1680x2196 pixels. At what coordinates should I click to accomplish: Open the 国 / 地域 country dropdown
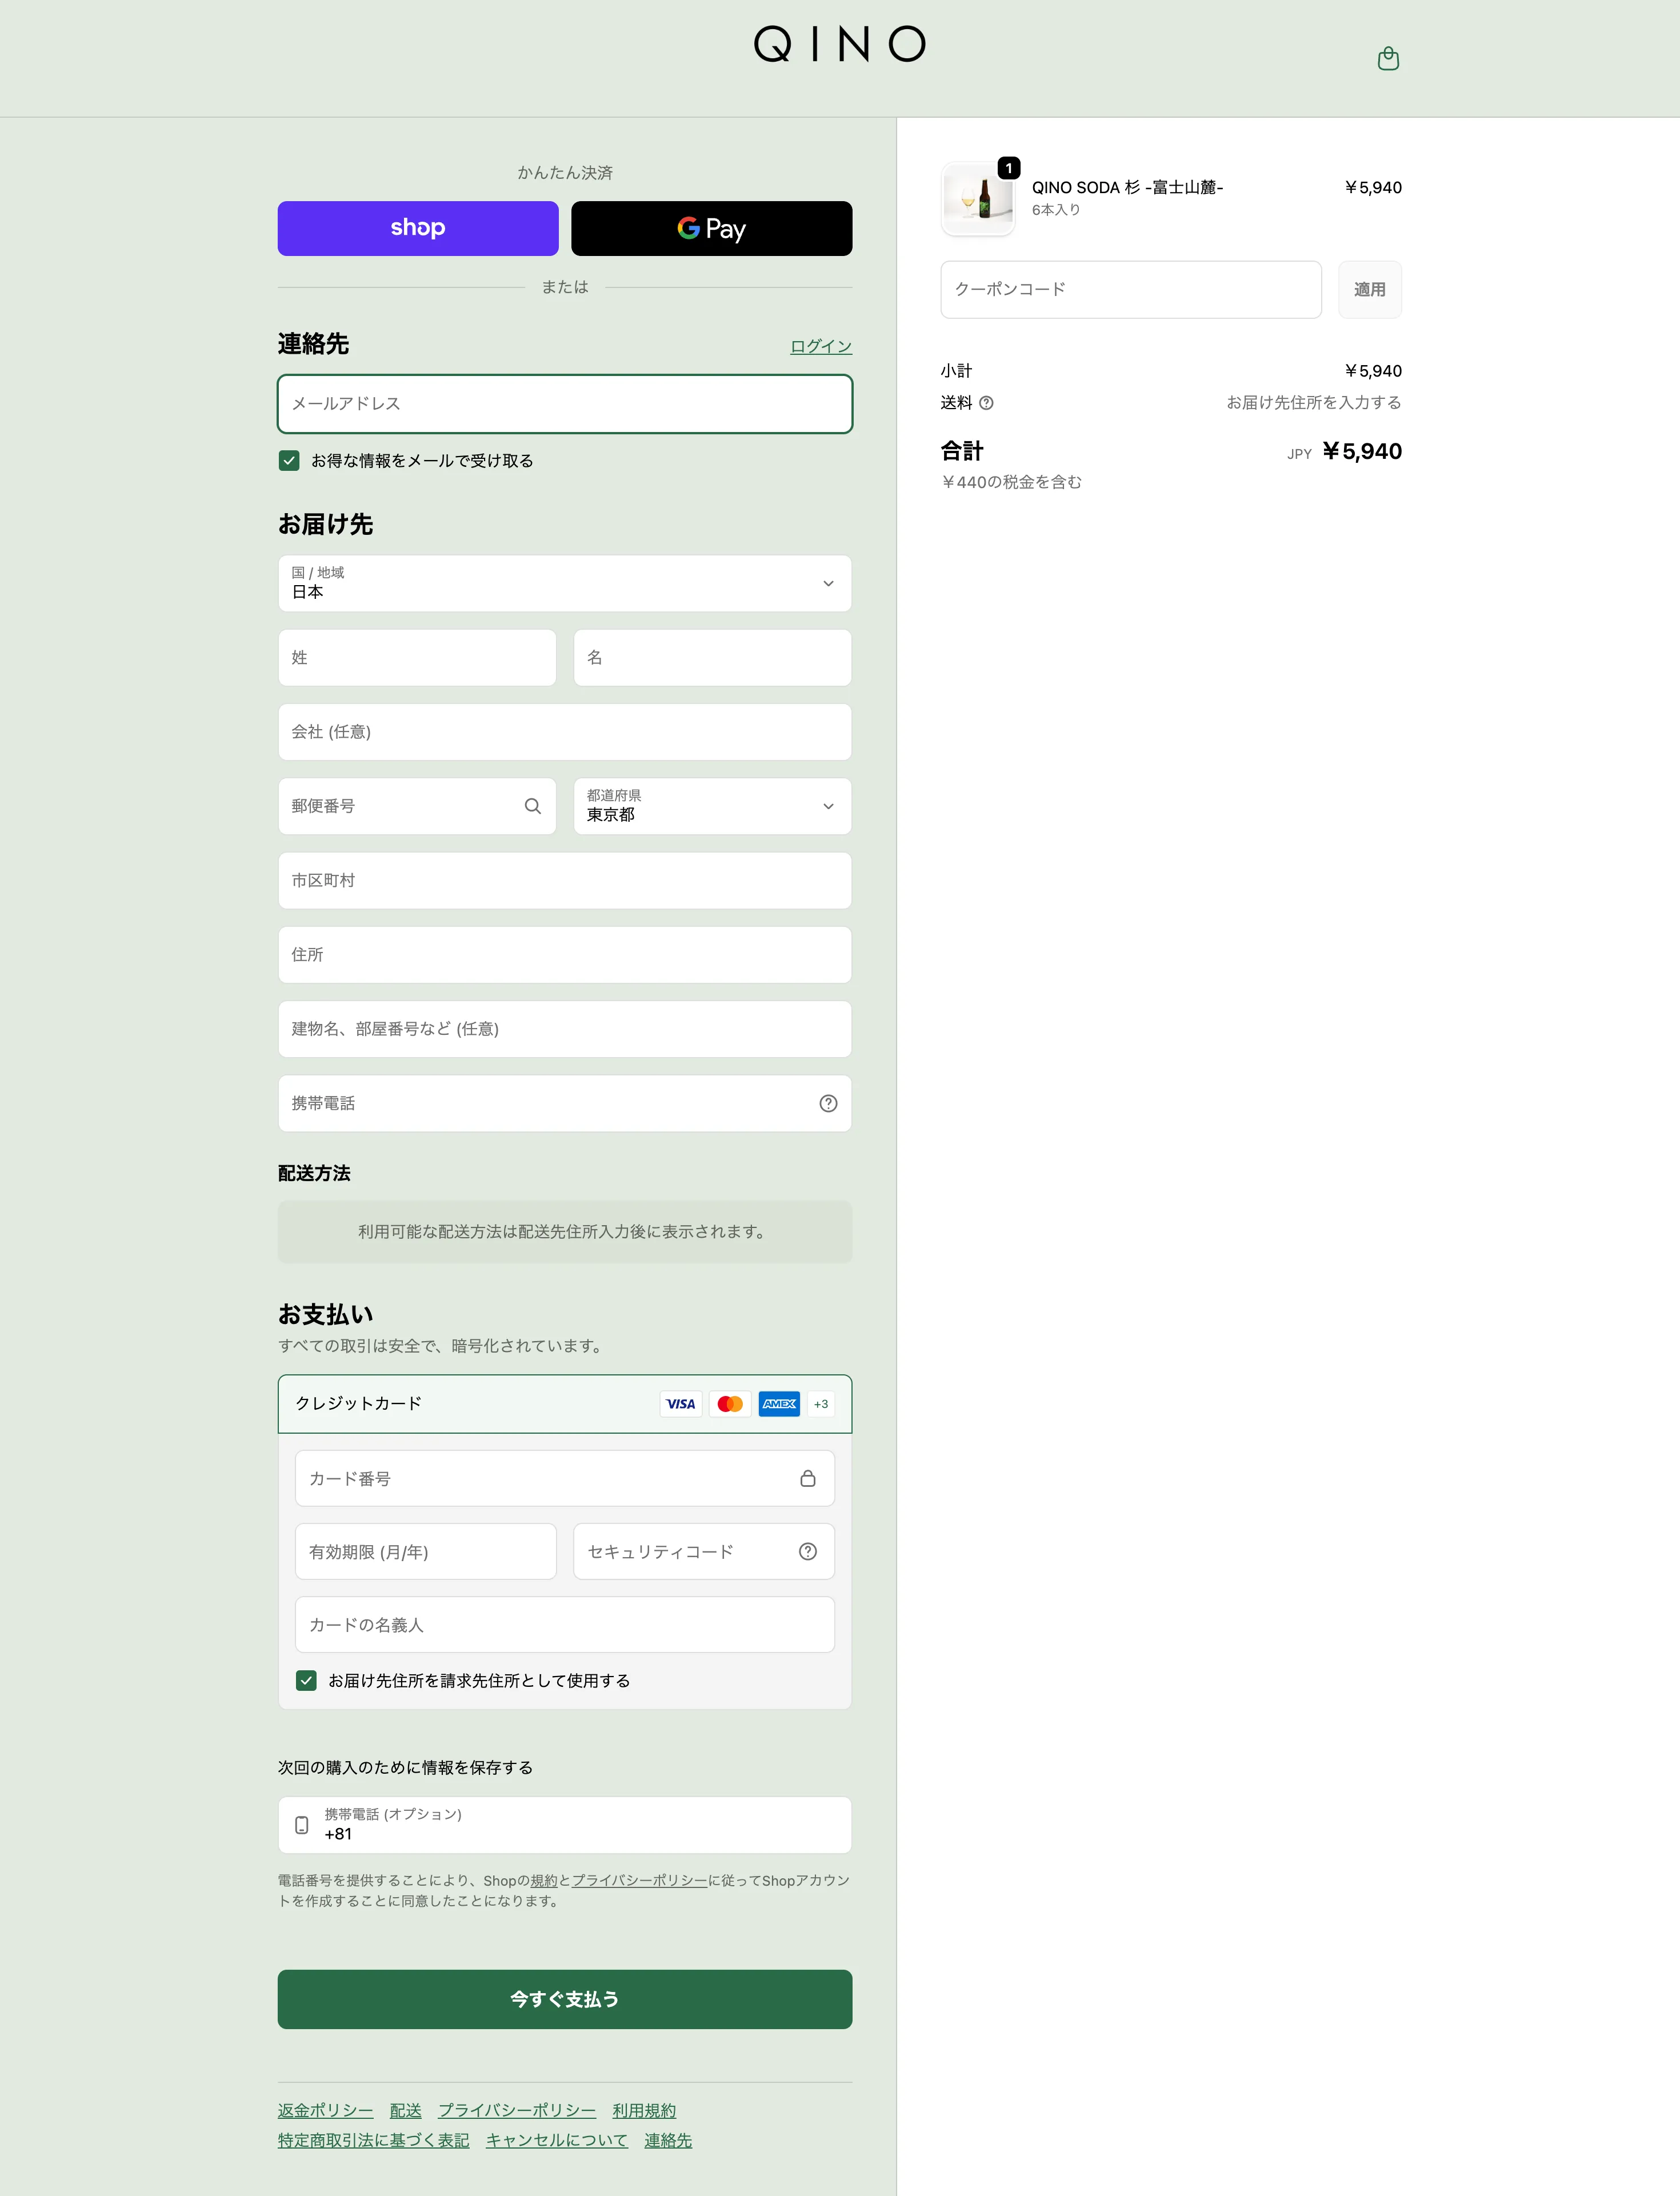[x=564, y=583]
